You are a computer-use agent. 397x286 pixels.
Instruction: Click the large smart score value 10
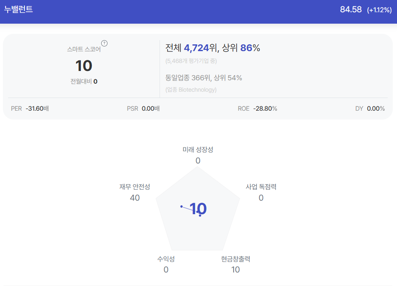(84, 65)
